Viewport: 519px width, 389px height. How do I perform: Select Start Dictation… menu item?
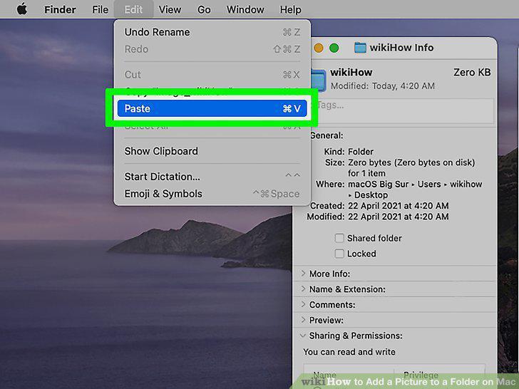tap(212, 177)
